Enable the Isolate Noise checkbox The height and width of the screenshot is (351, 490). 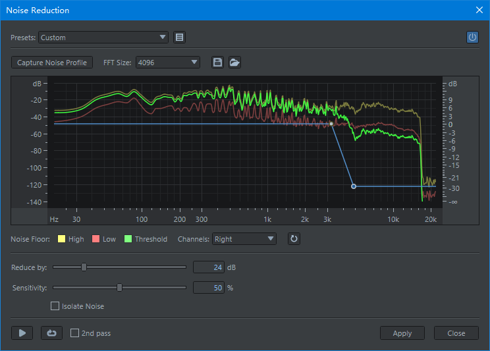click(55, 306)
